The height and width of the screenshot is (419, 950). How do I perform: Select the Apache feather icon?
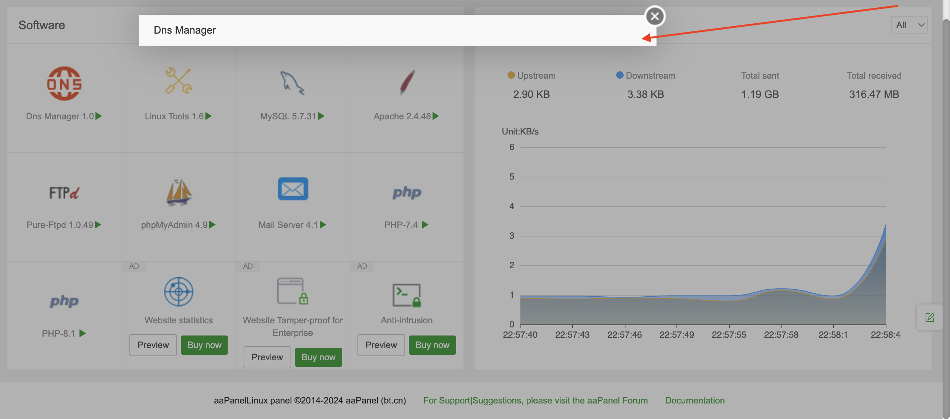pos(407,82)
